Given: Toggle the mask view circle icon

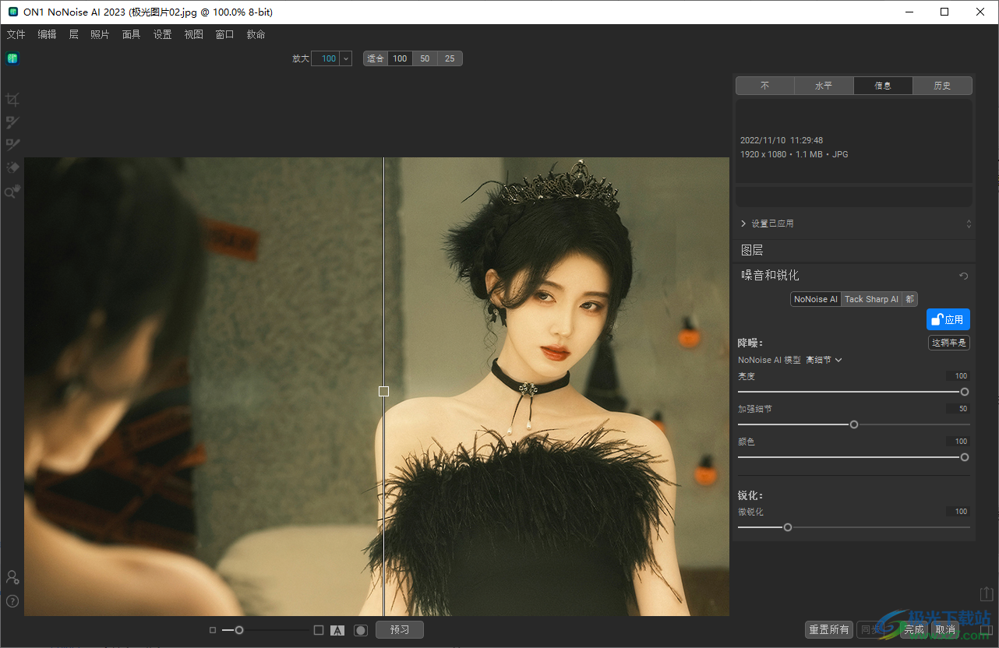Looking at the screenshot, I should [361, 630].
